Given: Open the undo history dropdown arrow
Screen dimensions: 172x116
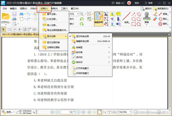Looking at the screenshot, I should click(x=32, y=14).
